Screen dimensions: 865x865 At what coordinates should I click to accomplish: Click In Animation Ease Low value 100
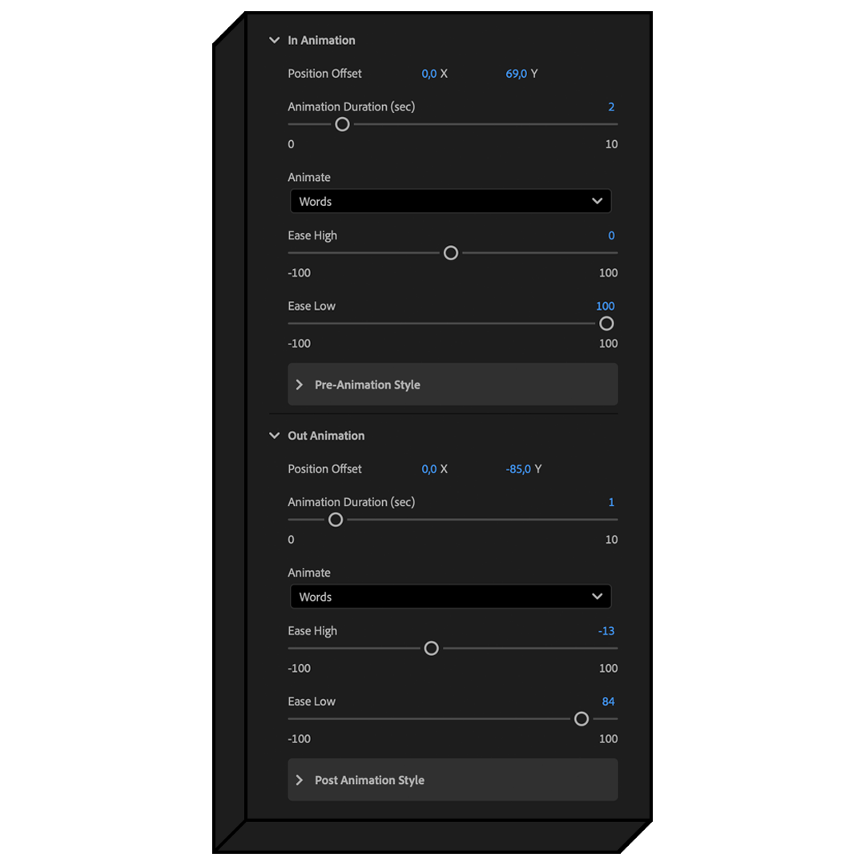(605, 306)
